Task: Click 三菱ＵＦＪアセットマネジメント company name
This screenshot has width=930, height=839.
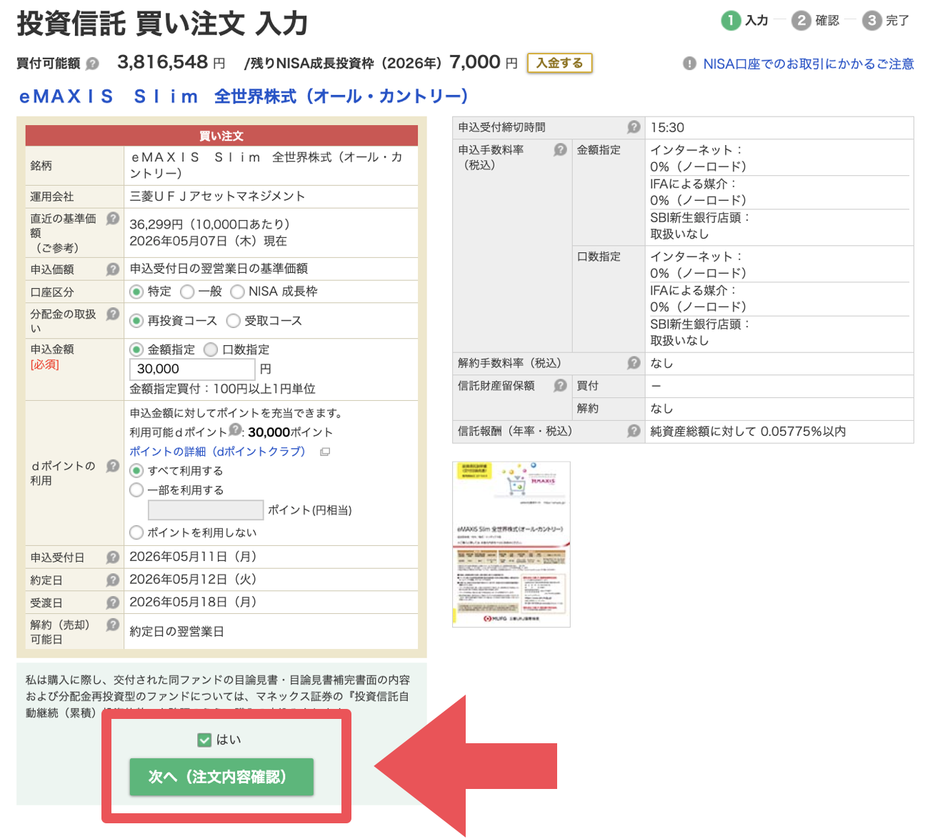Action: point(217,197)
